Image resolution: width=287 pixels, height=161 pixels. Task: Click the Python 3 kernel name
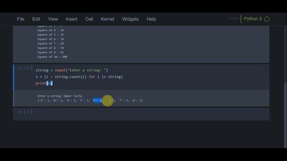click(x=252, y=19)
